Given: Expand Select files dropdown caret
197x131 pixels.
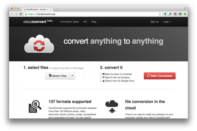Looking at the screenshot, I should click(72, 76).
